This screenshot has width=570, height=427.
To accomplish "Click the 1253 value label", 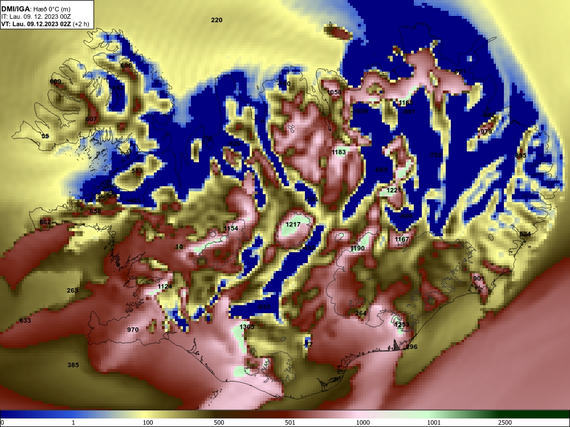I will pos(402,325).
